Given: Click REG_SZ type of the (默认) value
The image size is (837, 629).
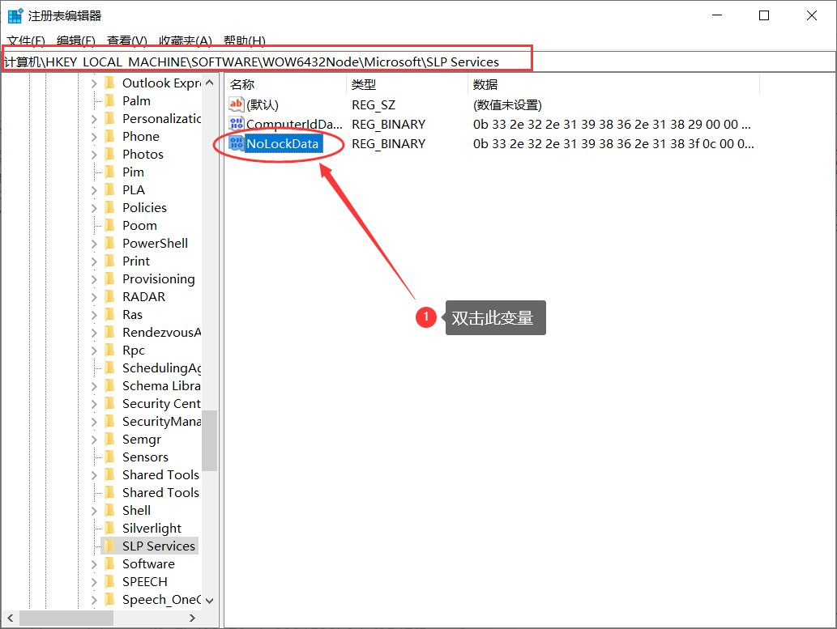Looking at the screenshot, I should click(374, 105).
